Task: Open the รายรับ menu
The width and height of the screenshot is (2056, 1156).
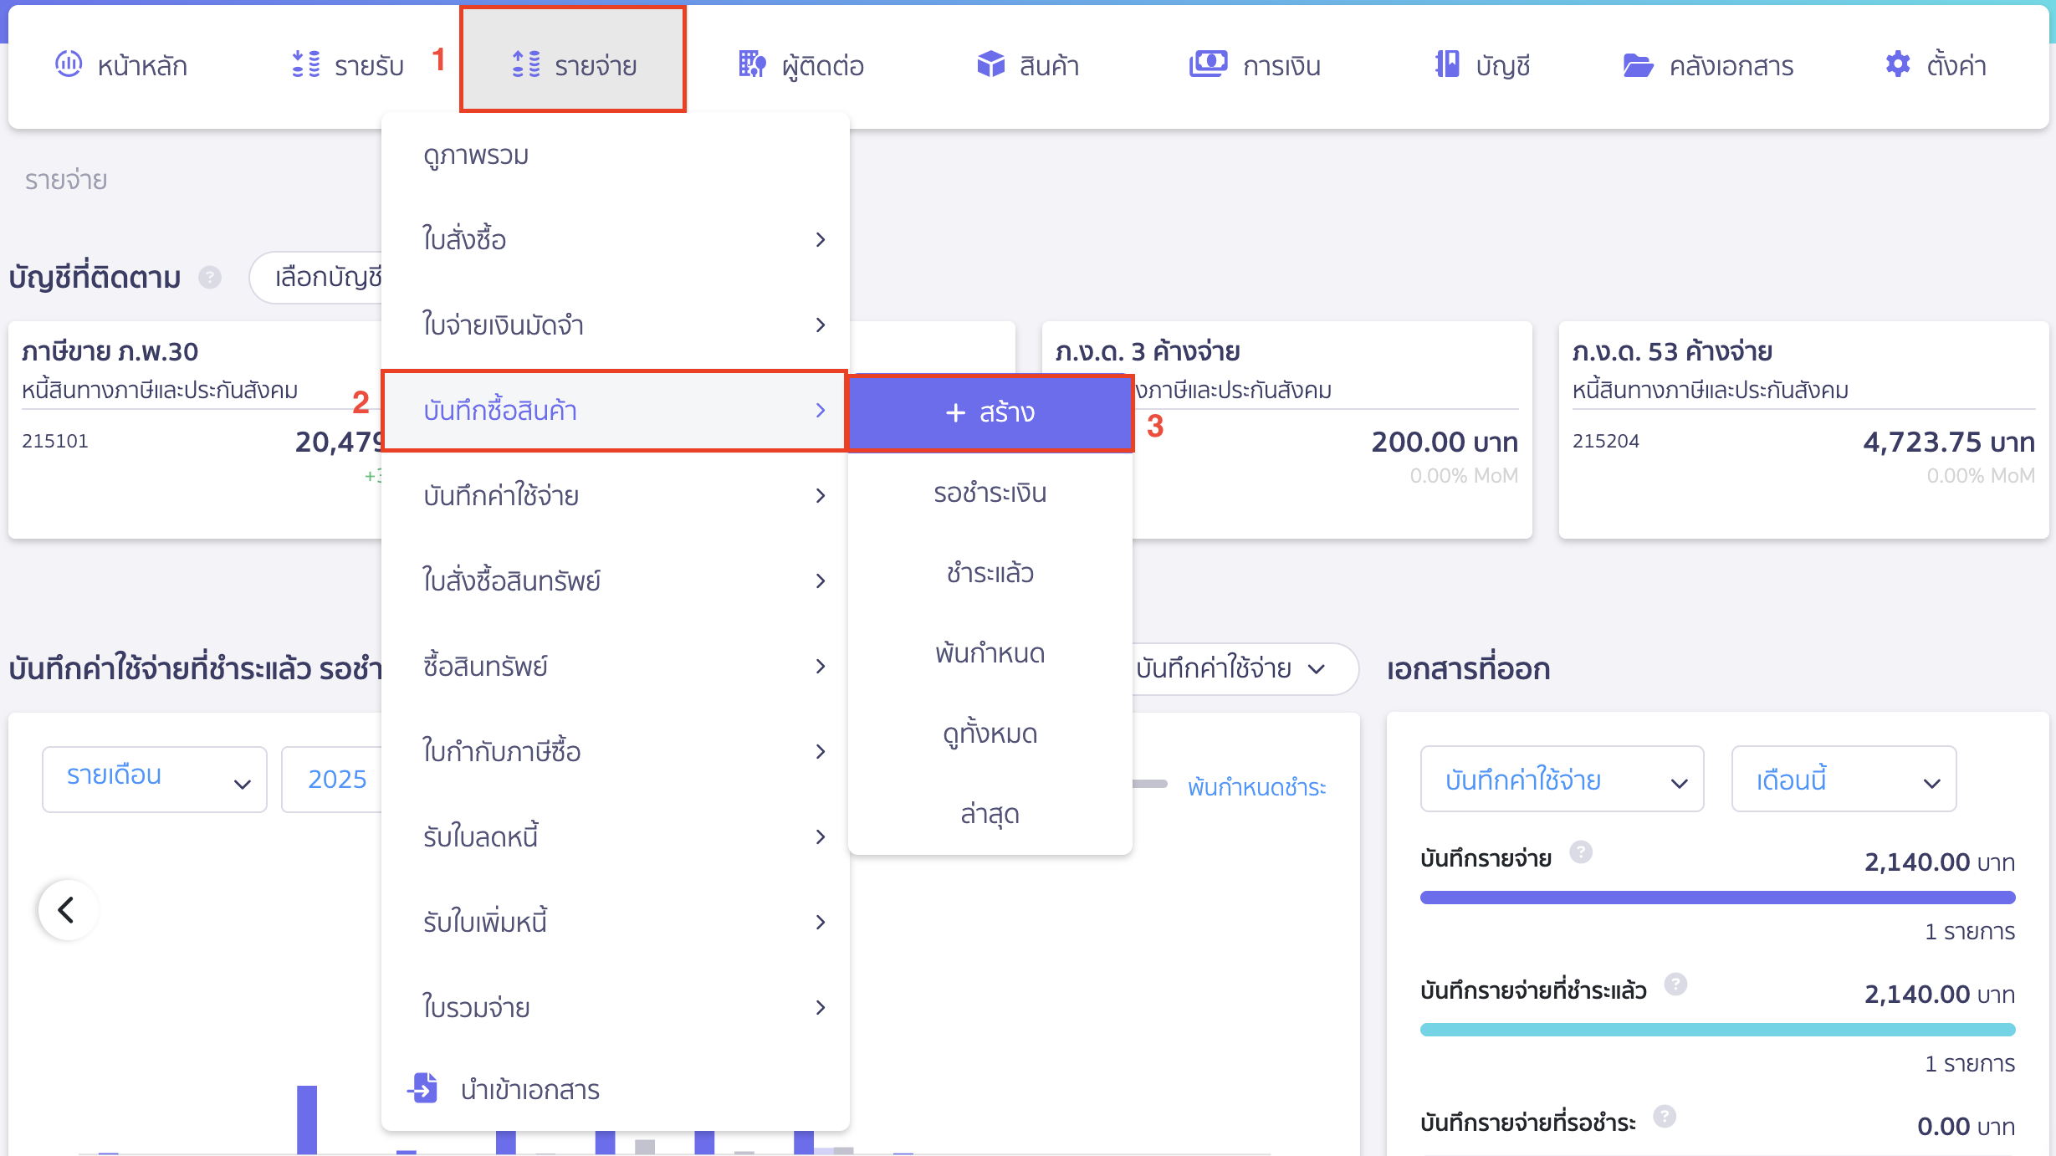Action: (347, 64)
